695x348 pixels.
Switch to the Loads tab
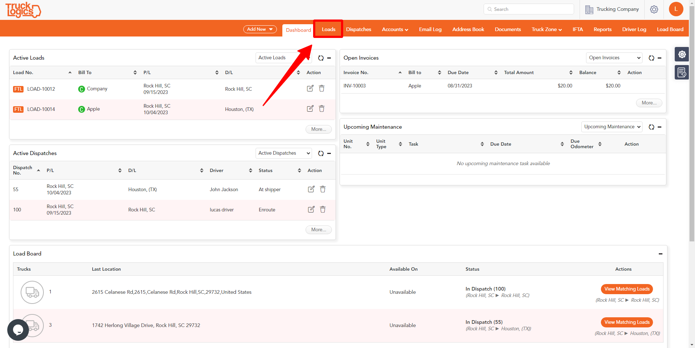point(328,29)
